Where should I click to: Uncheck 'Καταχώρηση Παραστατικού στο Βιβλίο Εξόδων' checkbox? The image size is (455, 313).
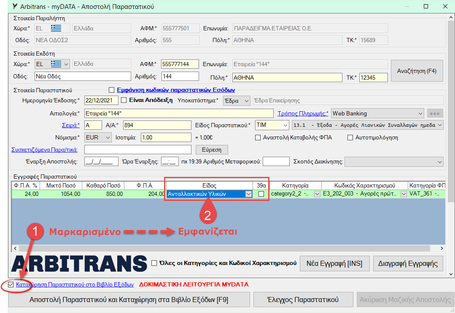point(11,285)
